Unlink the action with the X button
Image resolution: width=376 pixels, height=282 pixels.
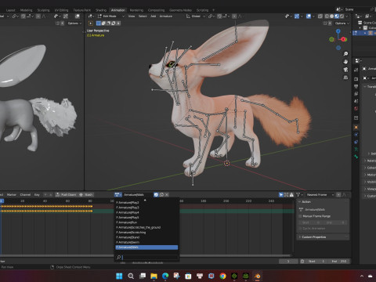click(167, 194)
